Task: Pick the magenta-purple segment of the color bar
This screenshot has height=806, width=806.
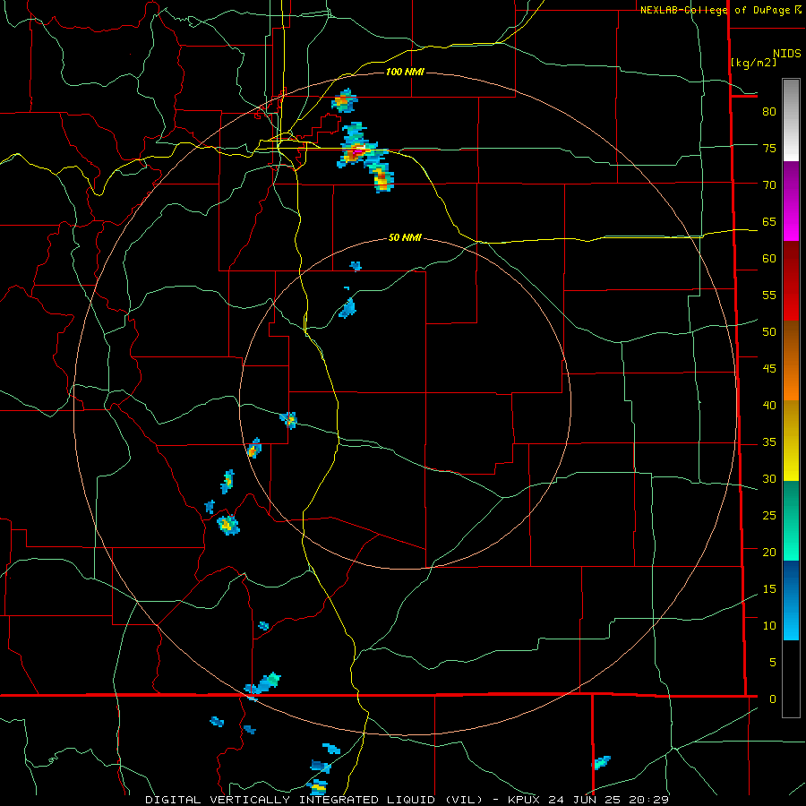Action: [791, 201]
